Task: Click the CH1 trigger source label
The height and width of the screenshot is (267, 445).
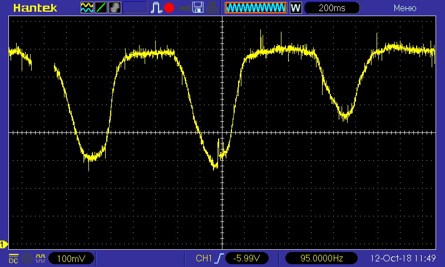Action: coord(204,259)
